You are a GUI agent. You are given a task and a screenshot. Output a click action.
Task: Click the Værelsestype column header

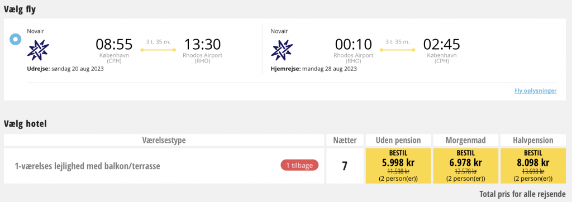pos(164,141)
